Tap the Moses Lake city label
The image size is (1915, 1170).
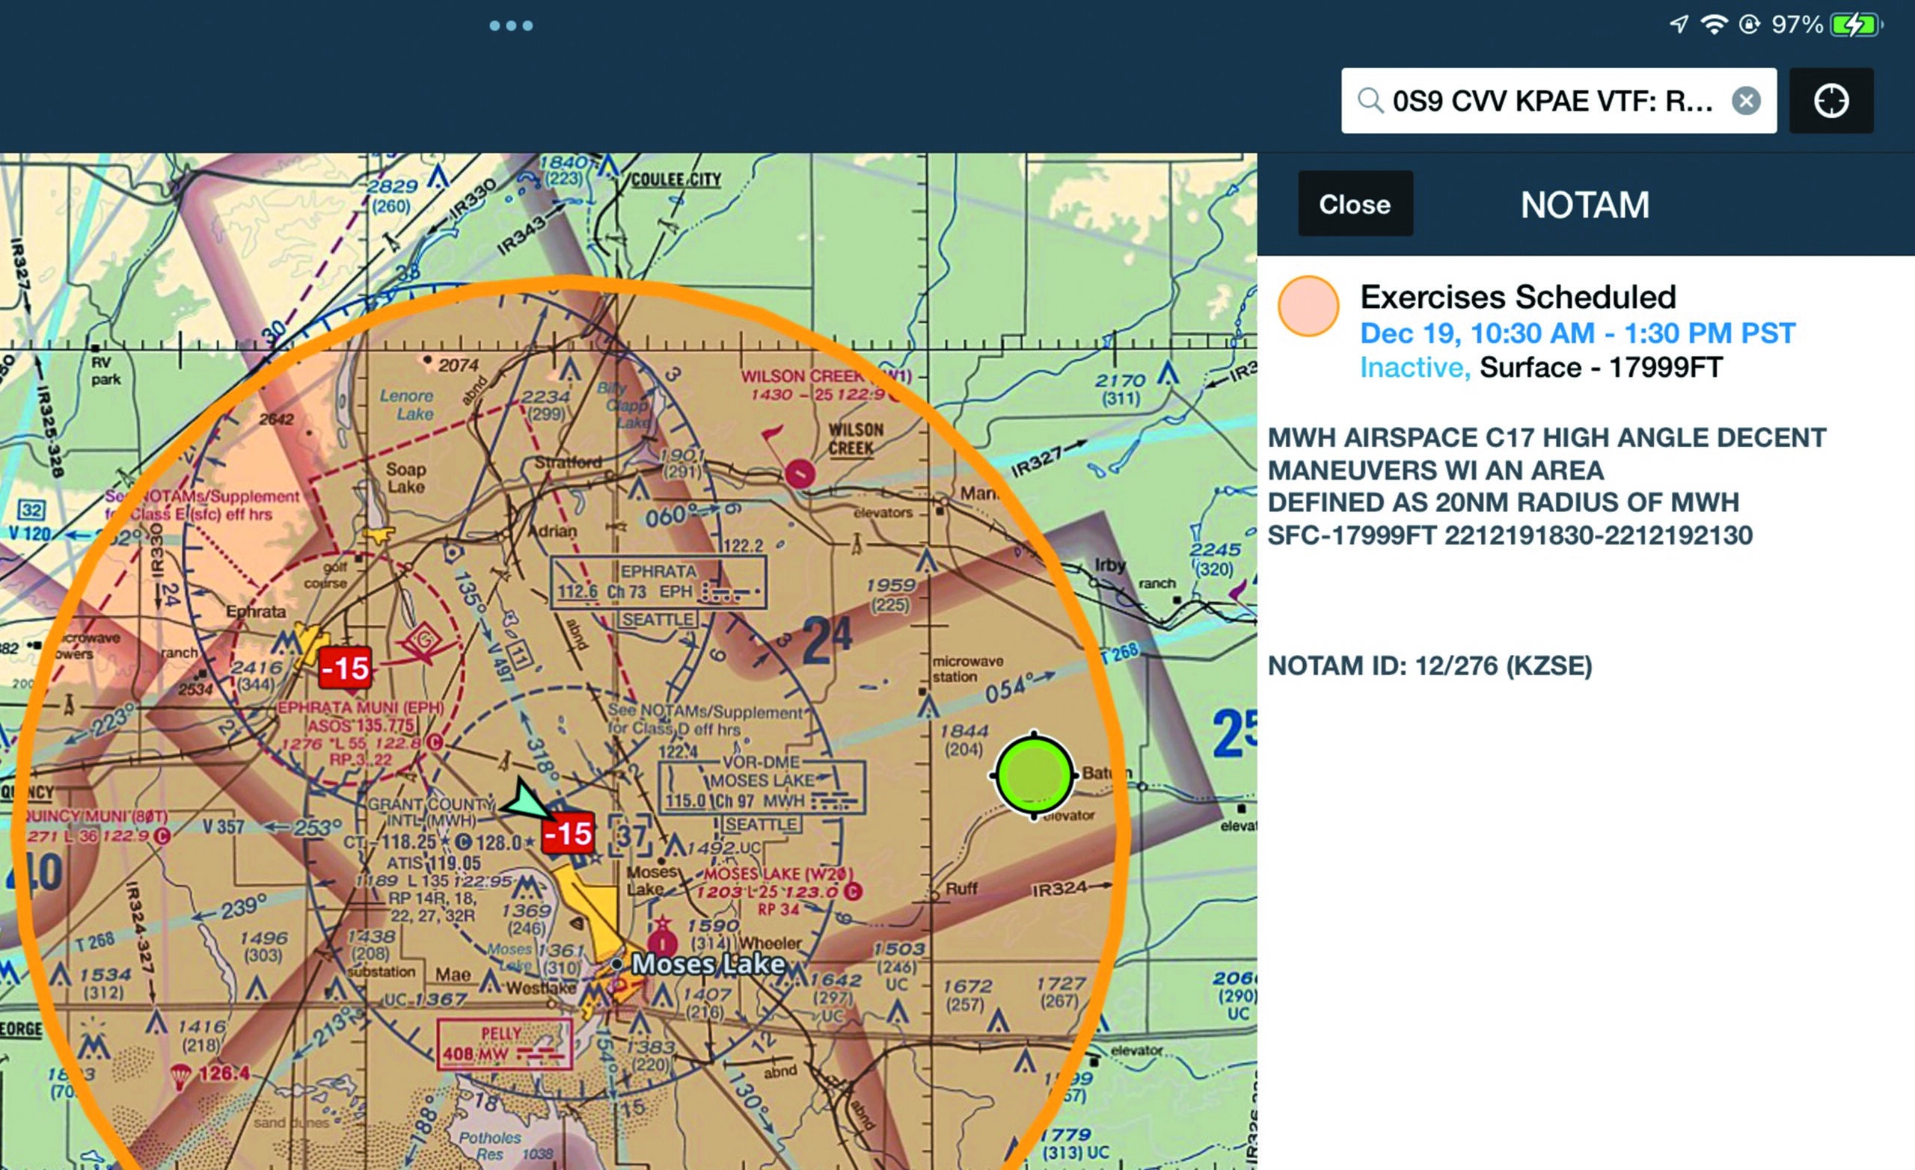click(708, 964)
